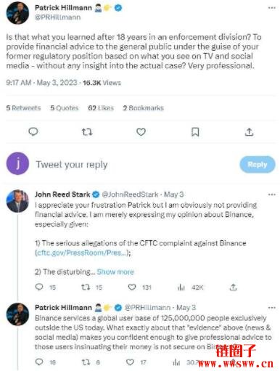Like Patrick Hillmann's bottom reply
This screenshot has height=371, width=280.
click(130, 362)
